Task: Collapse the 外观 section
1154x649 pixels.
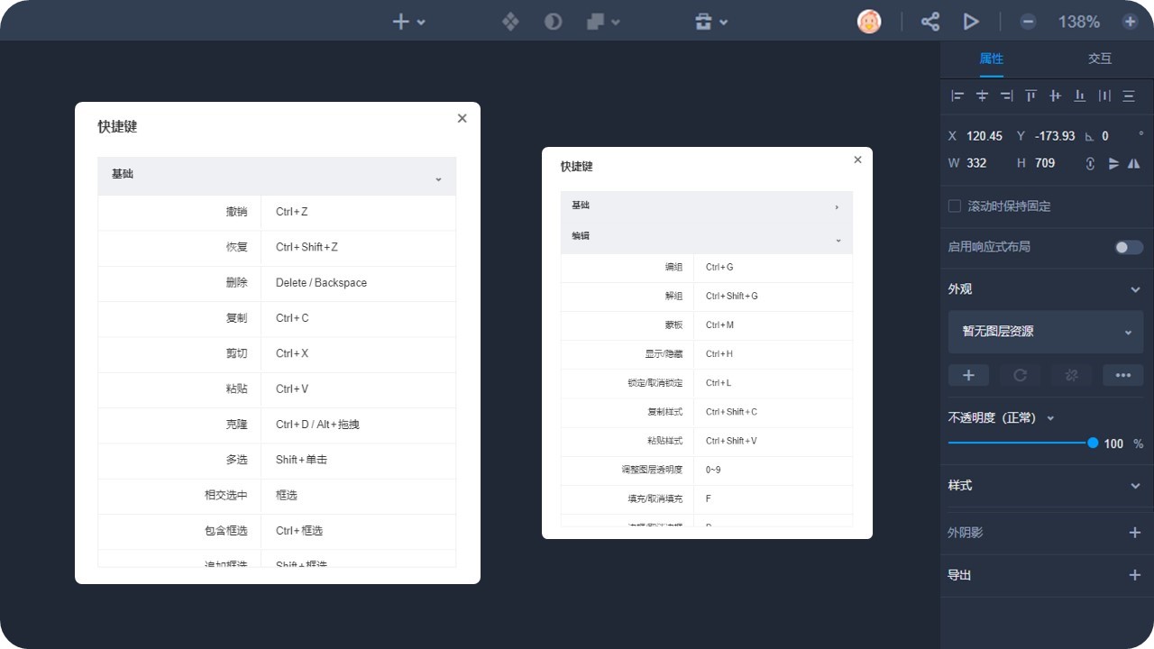Action: (x=1135, y=289)
